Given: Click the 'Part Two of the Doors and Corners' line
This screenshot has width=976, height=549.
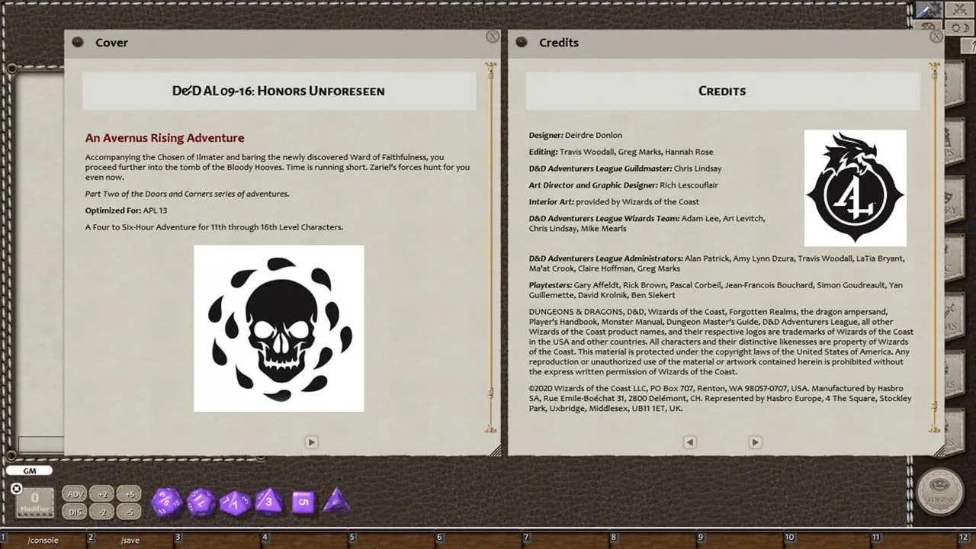Looking at the screenshot, I should point(187,194).
